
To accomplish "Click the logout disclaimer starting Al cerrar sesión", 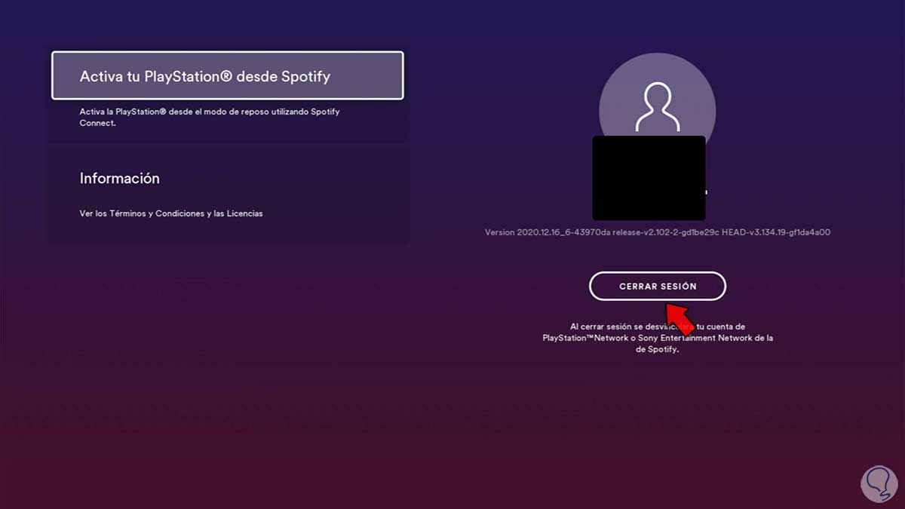I will point(658,338).
